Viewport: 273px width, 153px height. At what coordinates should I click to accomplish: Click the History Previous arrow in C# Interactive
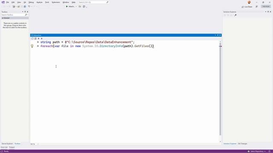coord(38,39)
